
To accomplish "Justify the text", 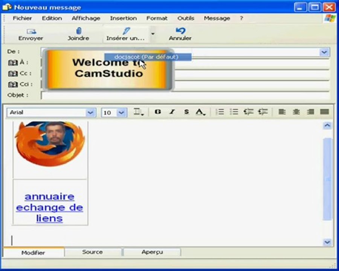I will coord(325,112).
